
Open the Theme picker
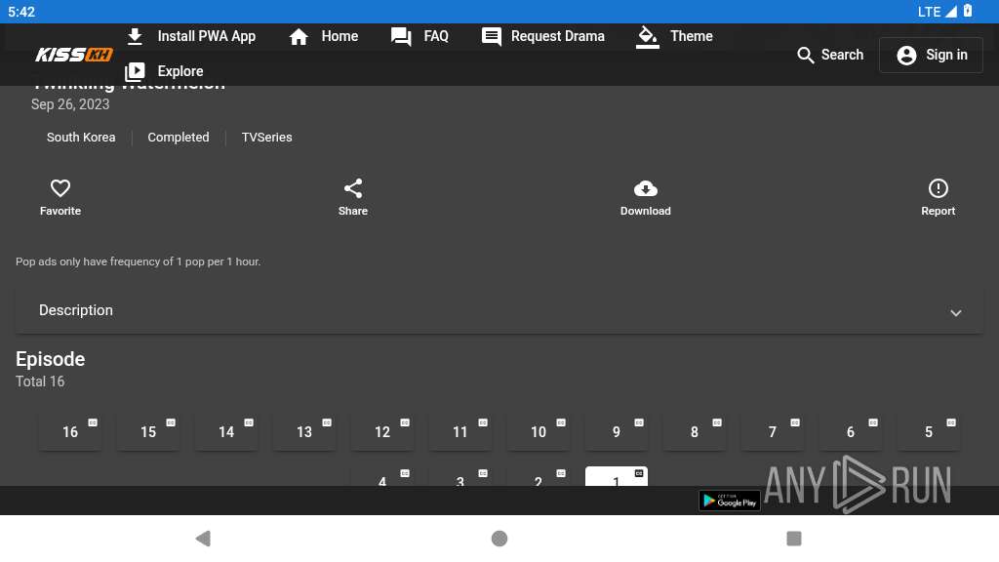[x=675, y=36]
